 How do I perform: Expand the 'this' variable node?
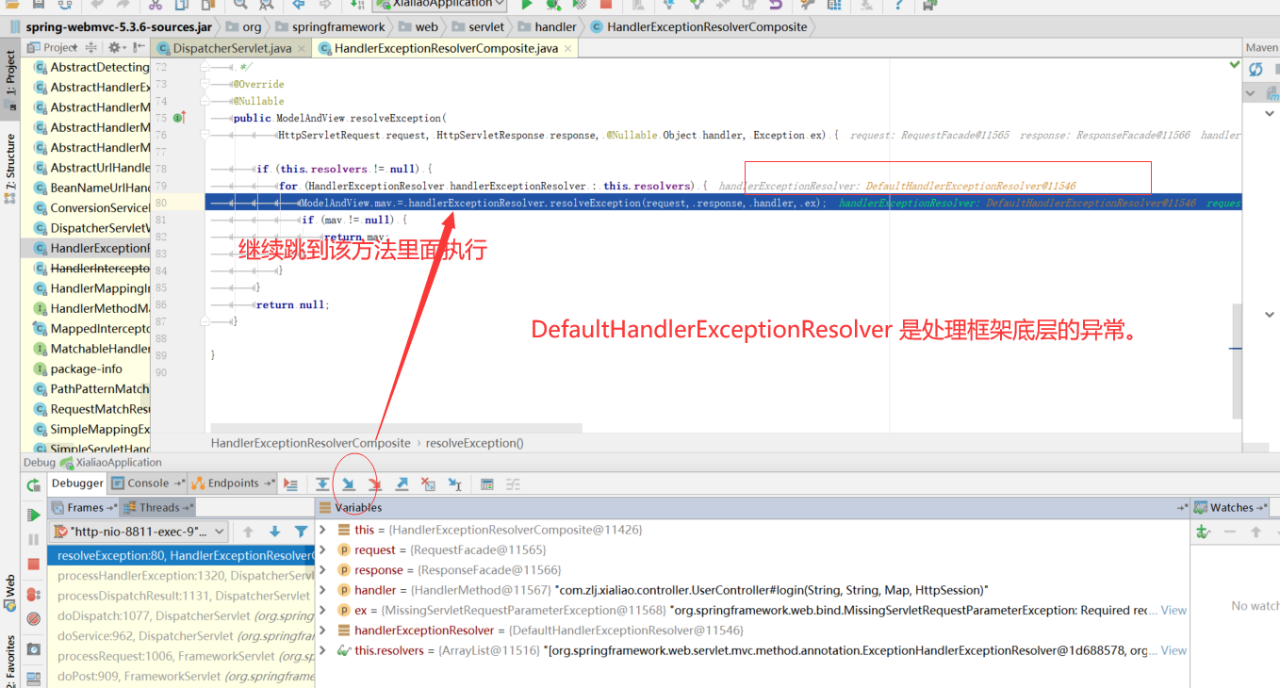point(322,530)
